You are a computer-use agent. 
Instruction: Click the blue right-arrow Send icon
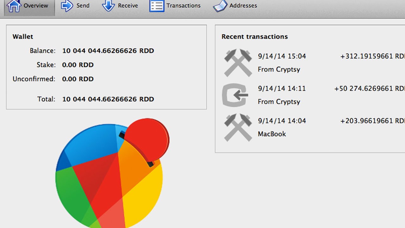67,6
